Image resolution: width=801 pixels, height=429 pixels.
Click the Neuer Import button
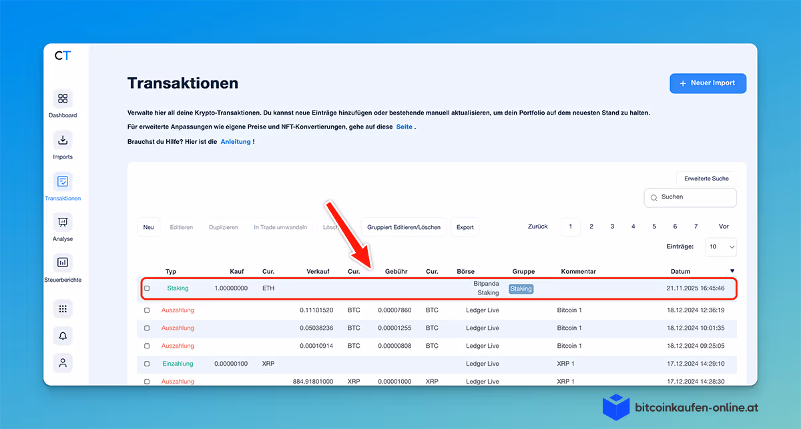(708, 83)
